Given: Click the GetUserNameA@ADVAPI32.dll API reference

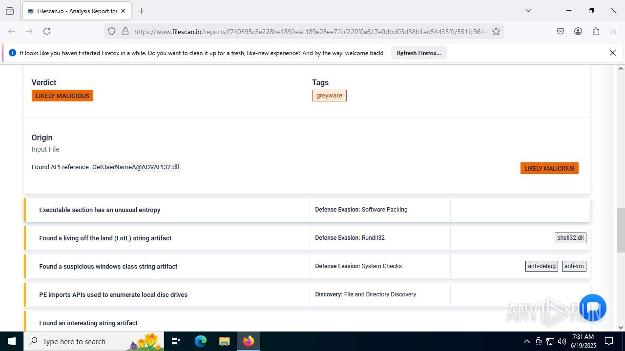Looking at the screenshot, I should click(x=136, y=167).
